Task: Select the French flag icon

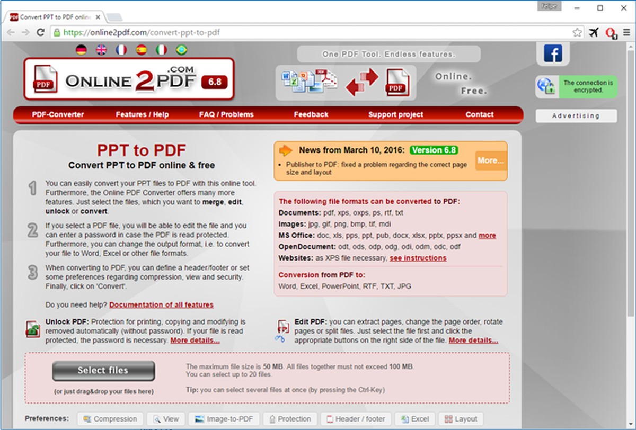Action: point(121,50)
